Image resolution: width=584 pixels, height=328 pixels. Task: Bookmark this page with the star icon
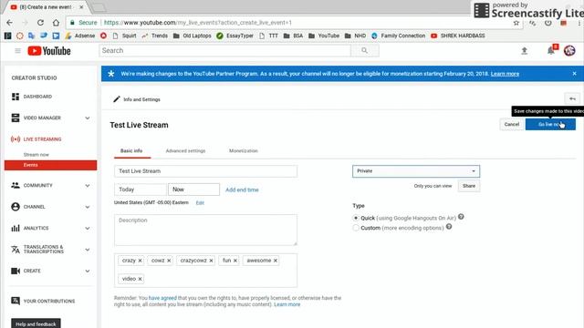point(516,23)
